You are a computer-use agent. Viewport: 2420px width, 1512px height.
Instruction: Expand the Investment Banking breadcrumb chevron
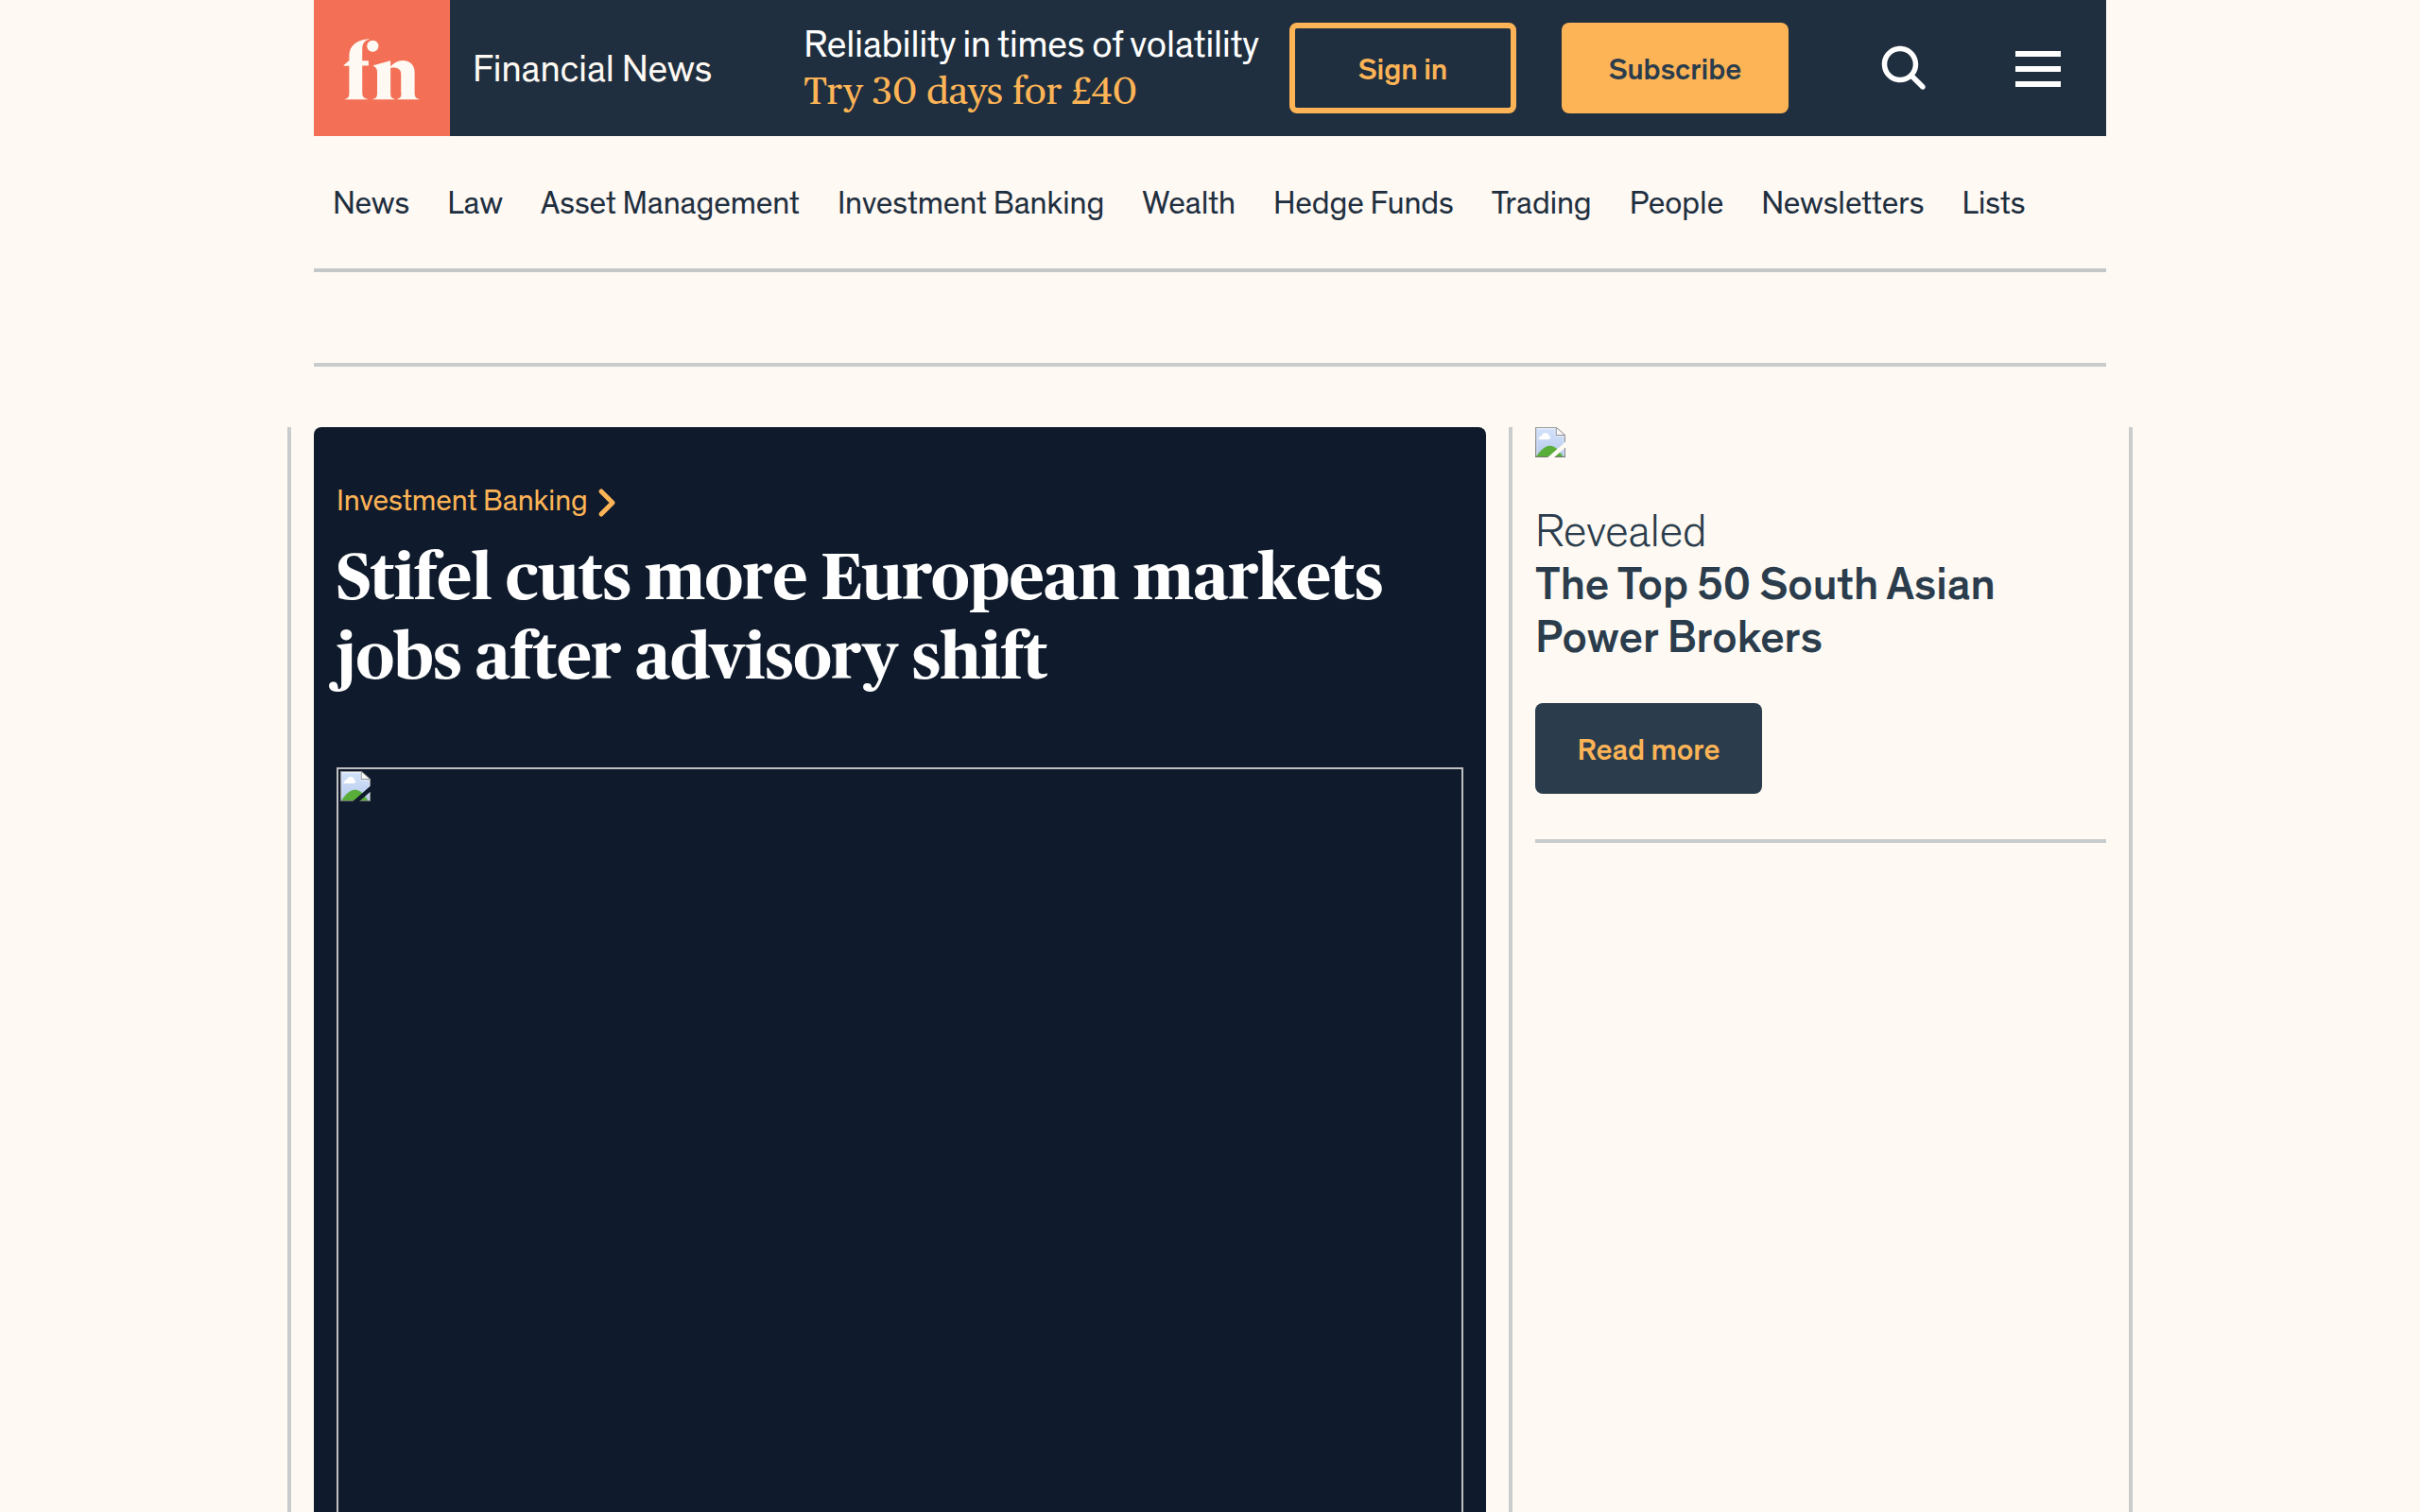click(x=608, y=503)
